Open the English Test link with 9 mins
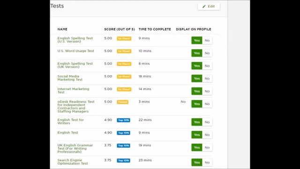The width and height of the screenshot is (300, 169). coord(67,132)
